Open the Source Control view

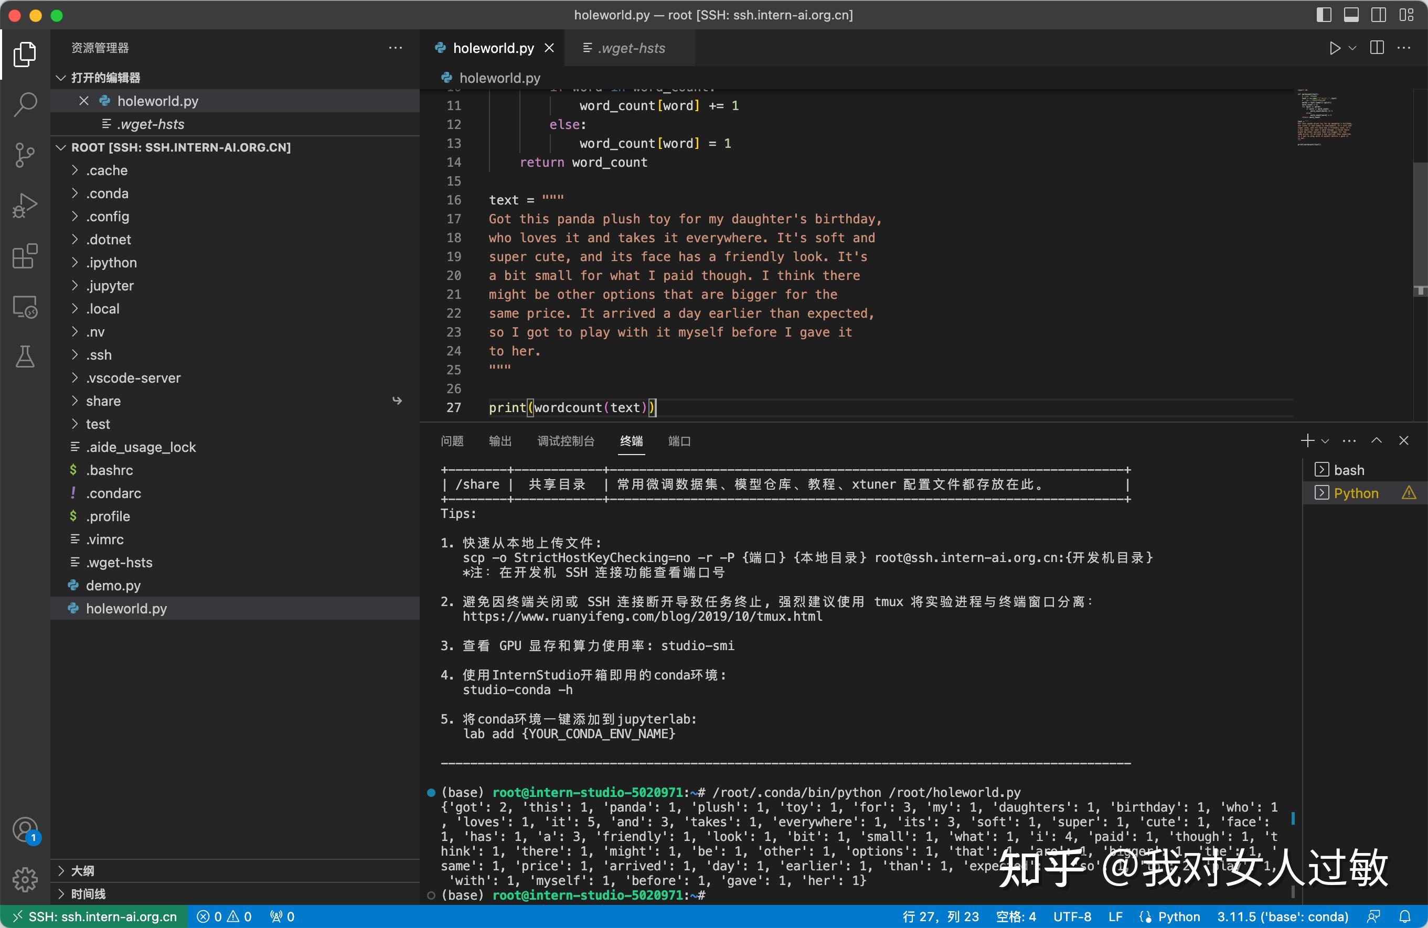point(25,155)
